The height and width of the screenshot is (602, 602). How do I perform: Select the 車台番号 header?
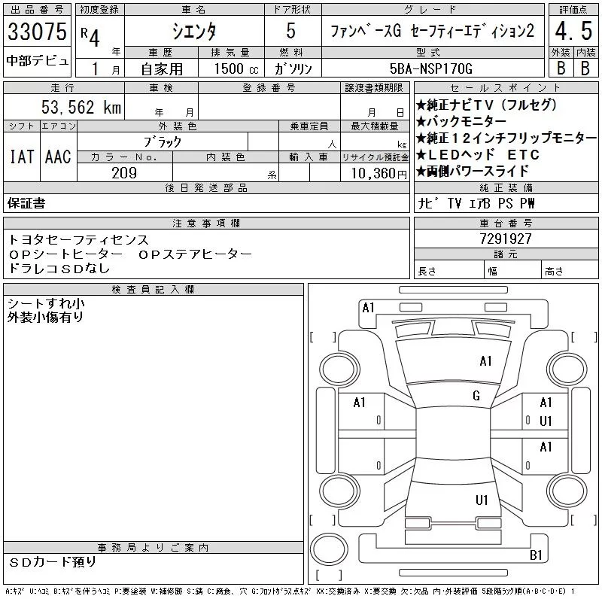506,223
